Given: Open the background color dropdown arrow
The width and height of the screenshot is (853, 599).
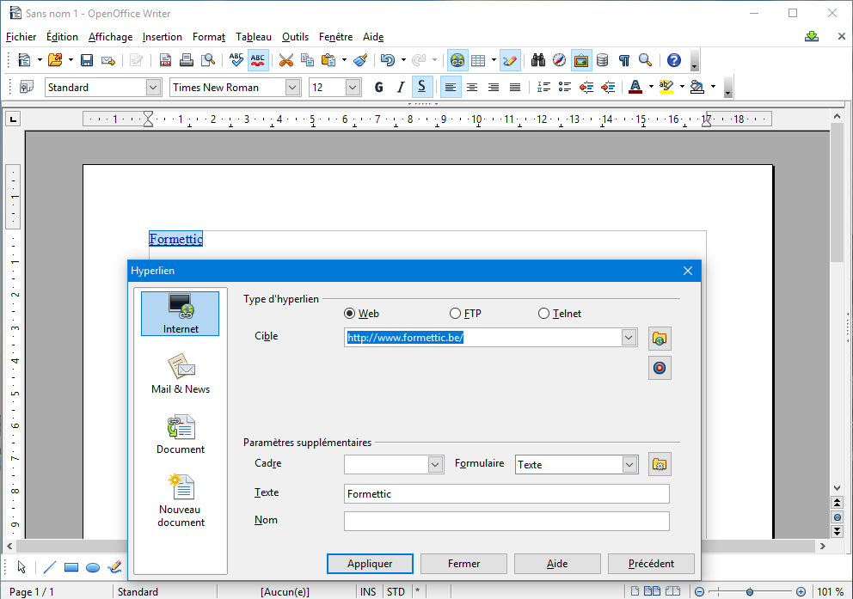Looking at the screenshot, I should click(x=713, y=87).
